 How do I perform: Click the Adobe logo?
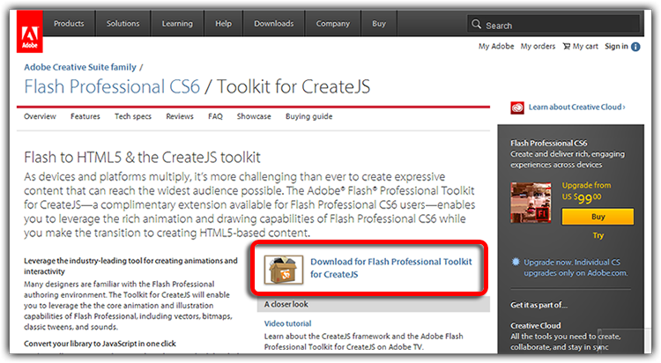point(29,32)
